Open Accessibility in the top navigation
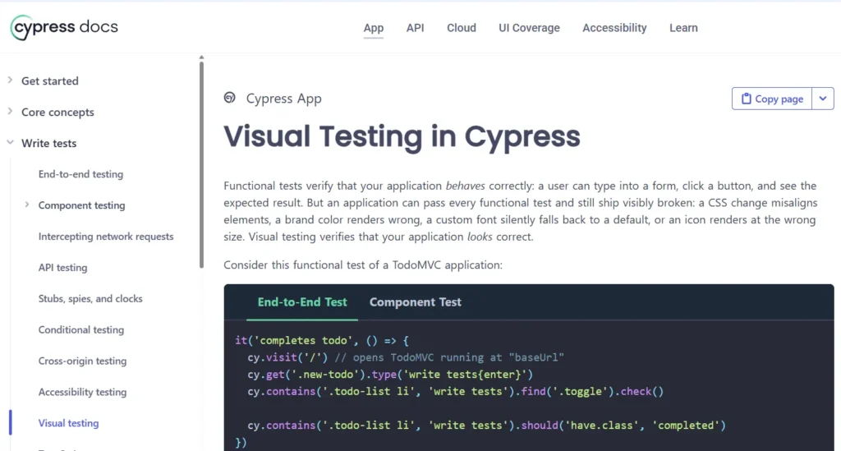This screenshot has width=841, height=451. (614, 28)
